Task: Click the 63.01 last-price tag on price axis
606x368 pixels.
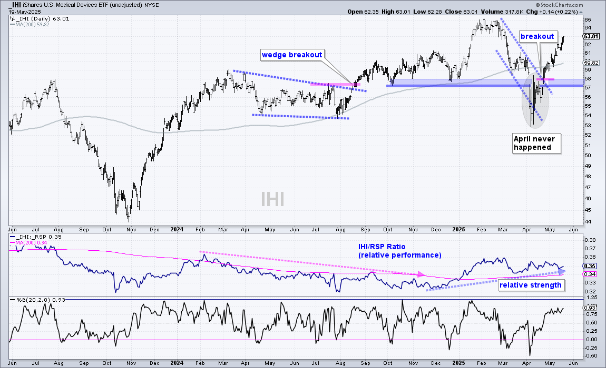Action: 591,36
